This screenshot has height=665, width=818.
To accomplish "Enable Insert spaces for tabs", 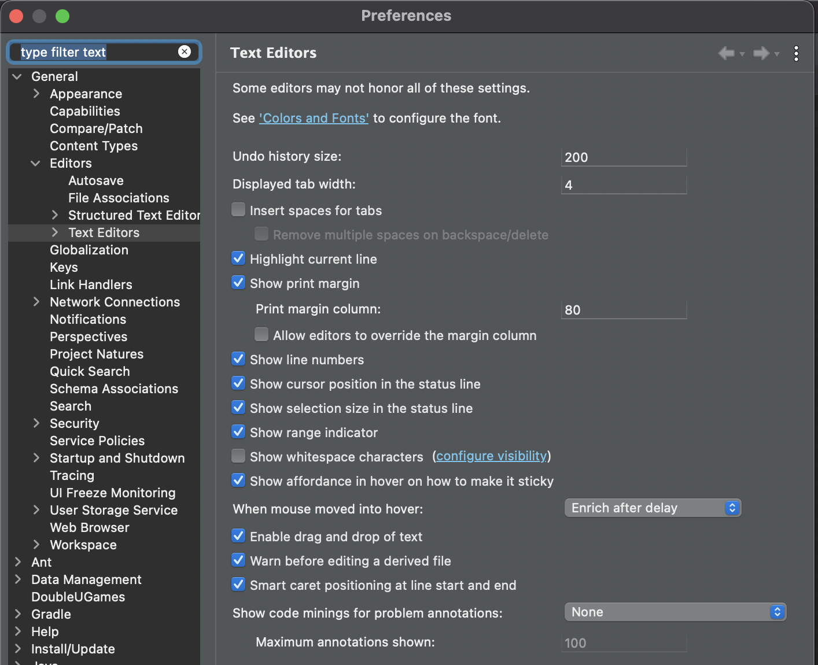I will point(238,209).
